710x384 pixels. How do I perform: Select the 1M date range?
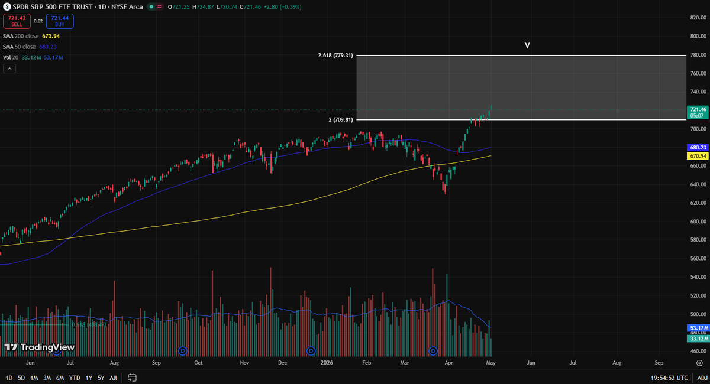point(34,377)
